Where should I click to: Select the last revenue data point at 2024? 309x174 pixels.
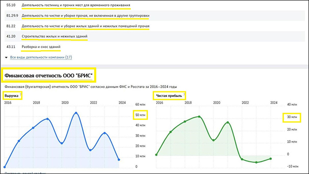pos(119,159)
